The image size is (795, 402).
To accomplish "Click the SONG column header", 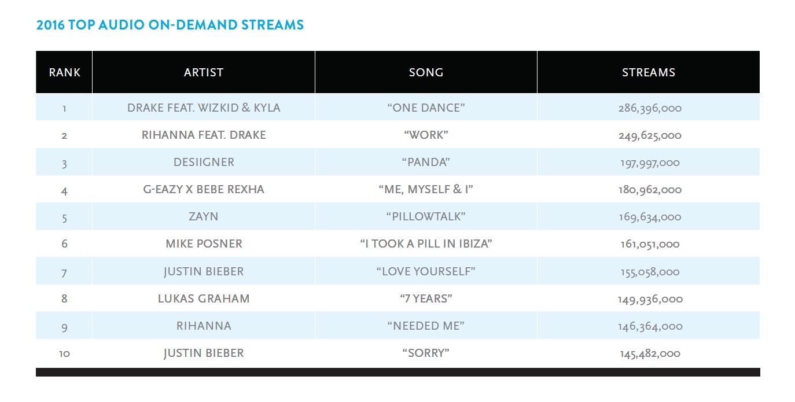I will (x=426, y=72).
